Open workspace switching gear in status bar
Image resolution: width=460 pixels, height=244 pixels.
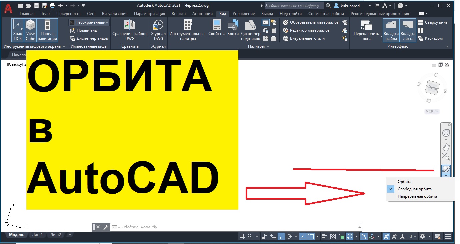click(x=423, y=236)
